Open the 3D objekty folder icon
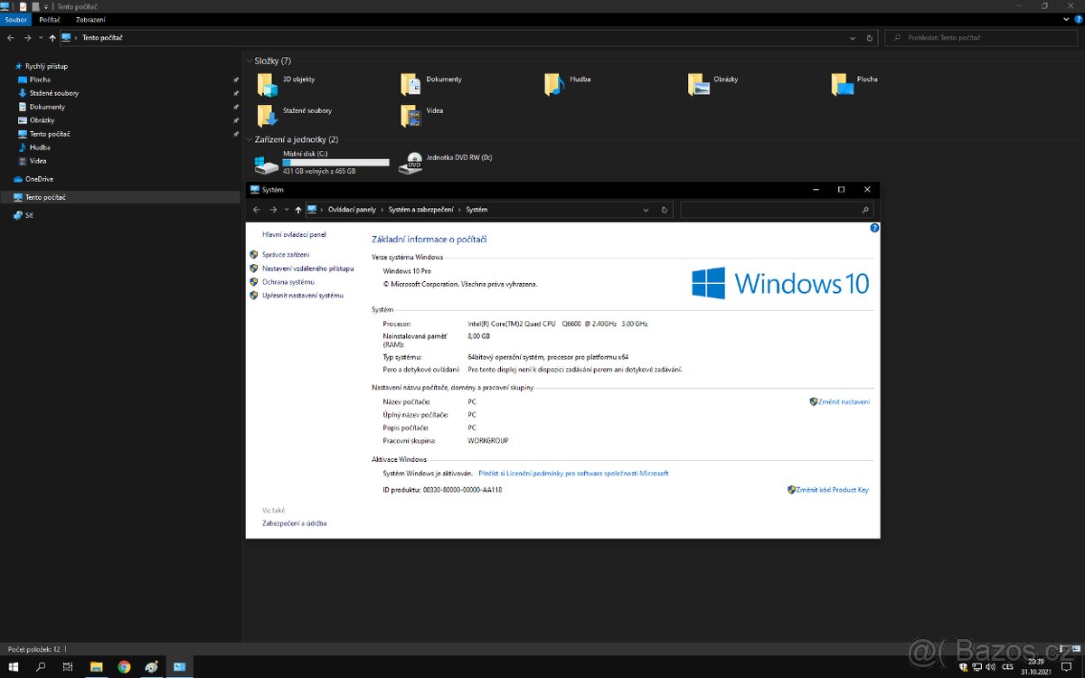 point(267,84)
